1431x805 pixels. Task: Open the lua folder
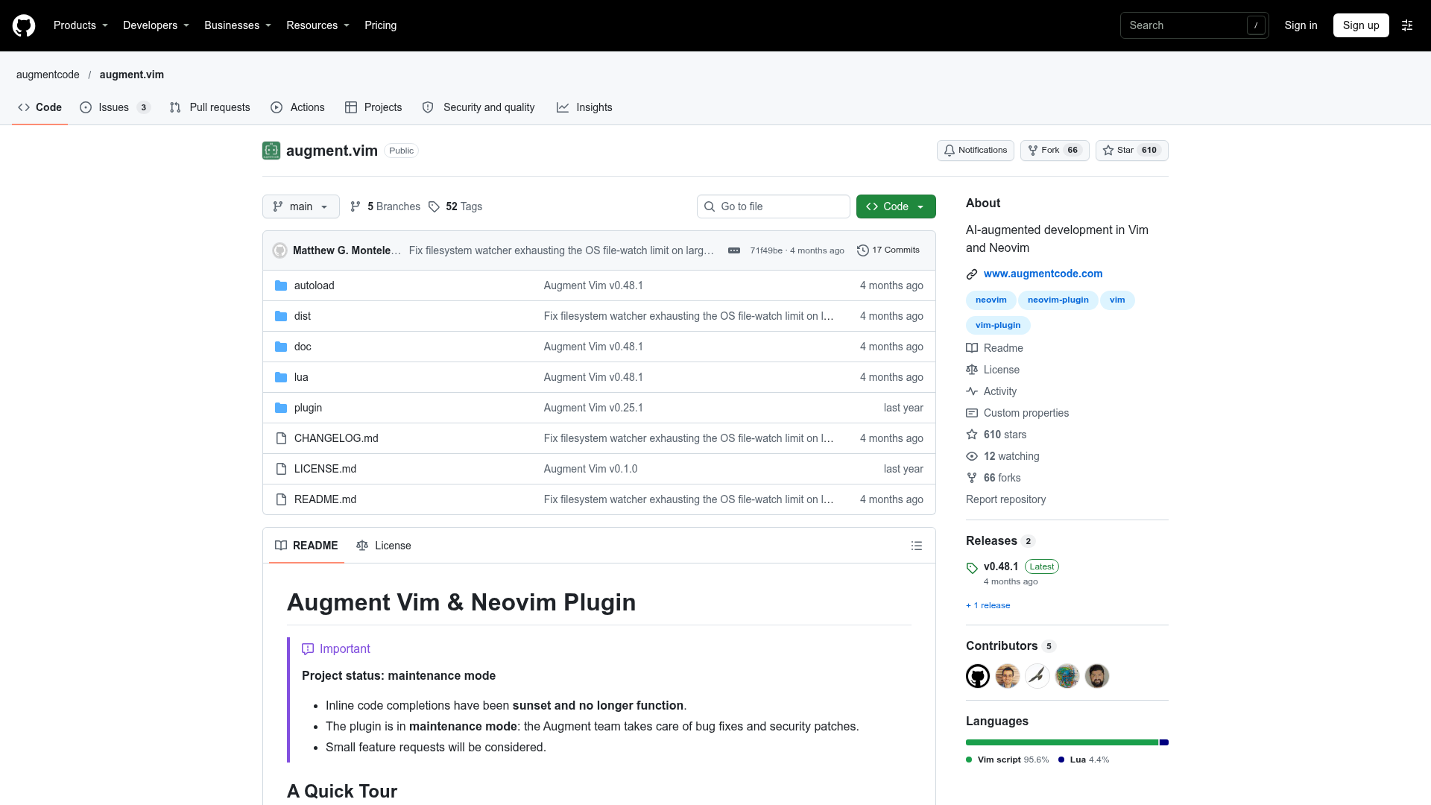[x=301, y=377]
